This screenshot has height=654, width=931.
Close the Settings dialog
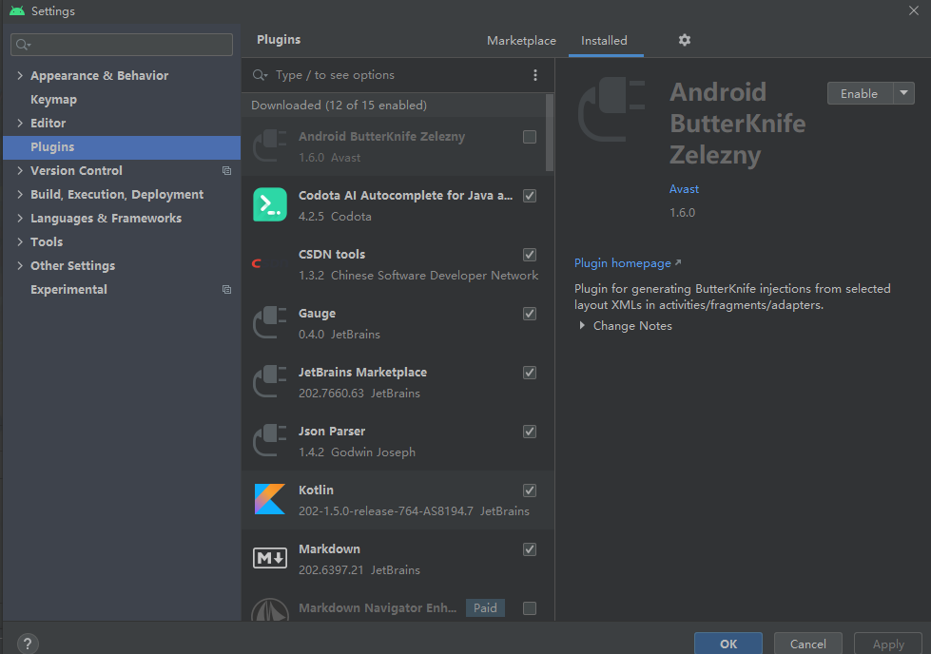tap(914, 10)
